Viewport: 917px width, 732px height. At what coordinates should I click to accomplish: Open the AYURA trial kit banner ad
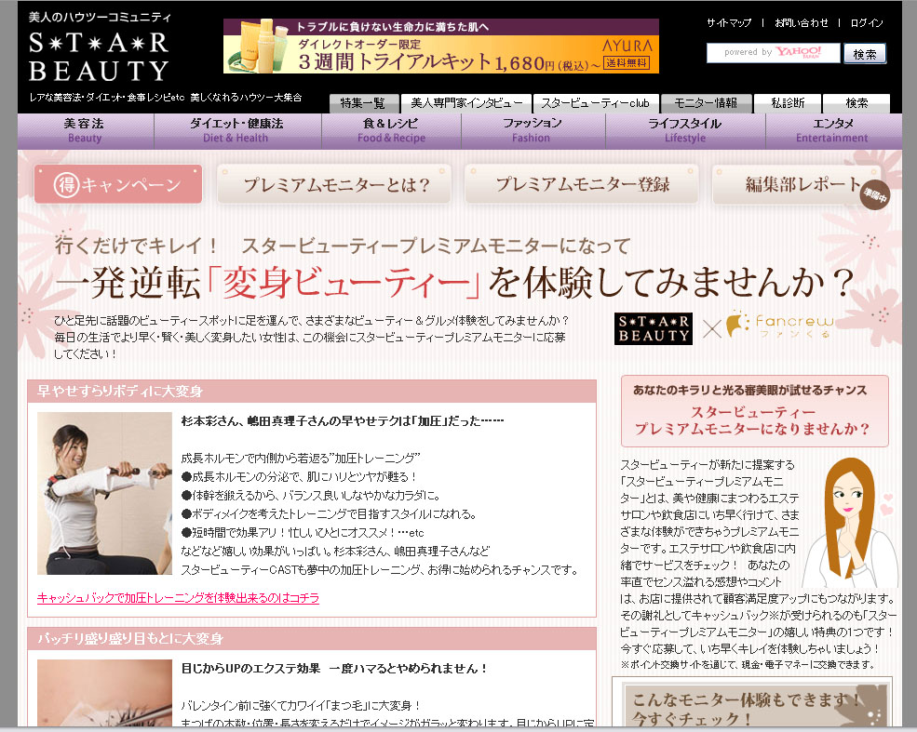tap(441, 47)
